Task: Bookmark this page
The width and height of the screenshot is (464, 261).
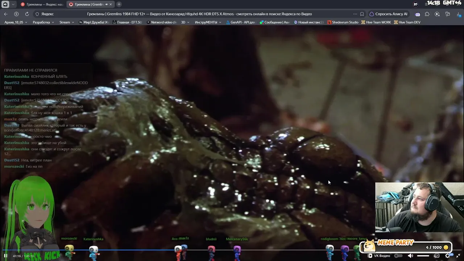Action: point(362,14)
